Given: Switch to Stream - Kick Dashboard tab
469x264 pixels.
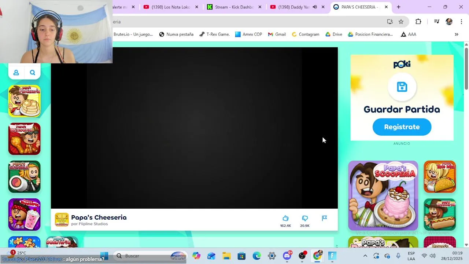Looking at the screenshot, I should click(230, 7).
